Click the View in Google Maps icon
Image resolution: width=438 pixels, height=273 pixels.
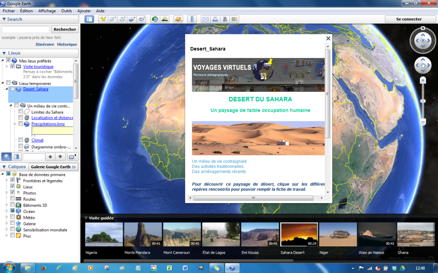coord(224,19)
